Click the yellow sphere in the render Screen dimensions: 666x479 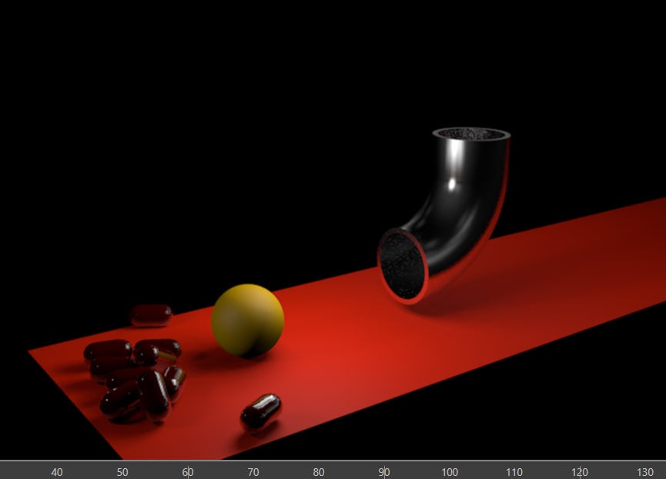pos(248,321)
